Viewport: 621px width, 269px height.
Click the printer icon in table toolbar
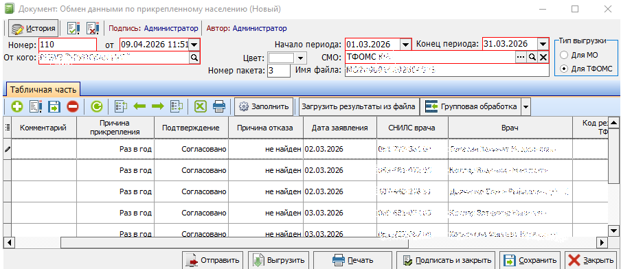point(219,106)
